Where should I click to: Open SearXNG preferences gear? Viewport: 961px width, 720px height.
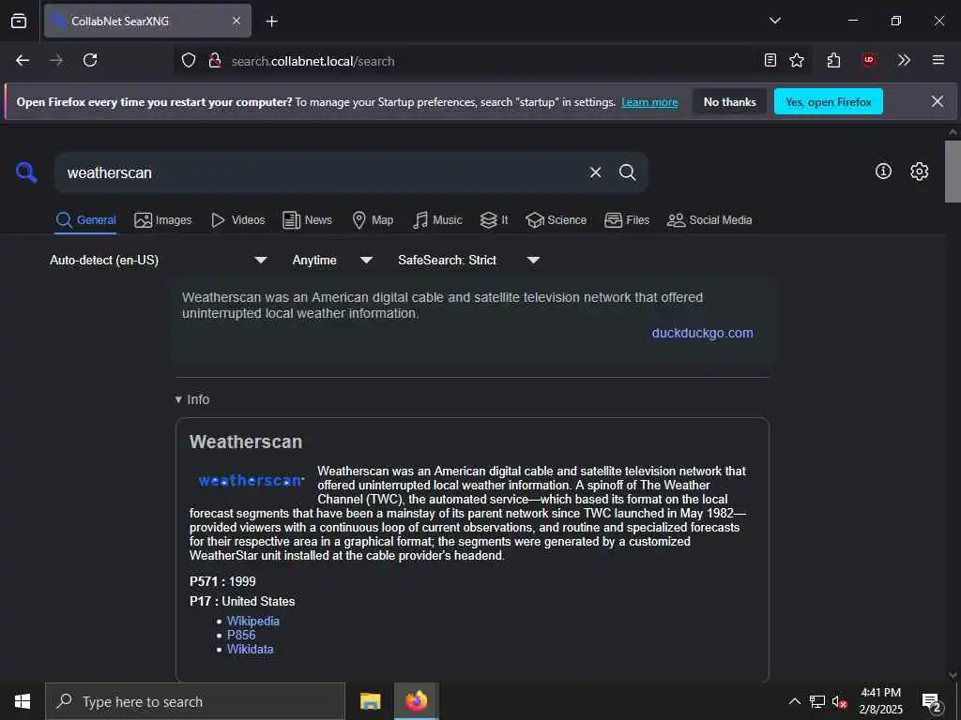coord(919,172)
